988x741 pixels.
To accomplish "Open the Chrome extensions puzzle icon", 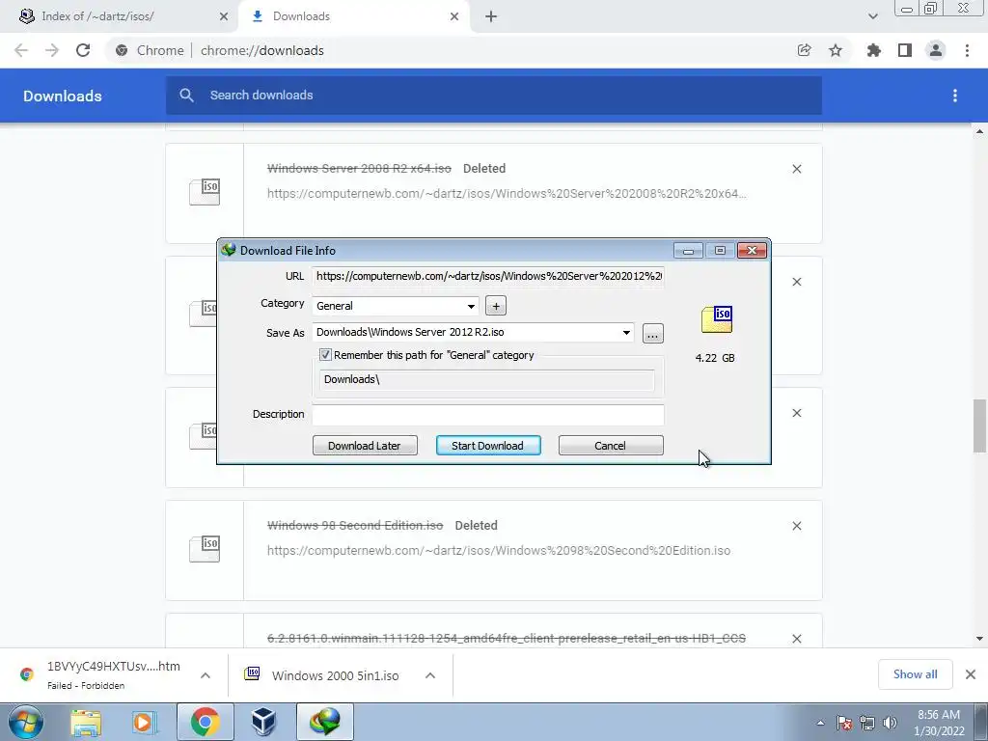I will (873, 50).
